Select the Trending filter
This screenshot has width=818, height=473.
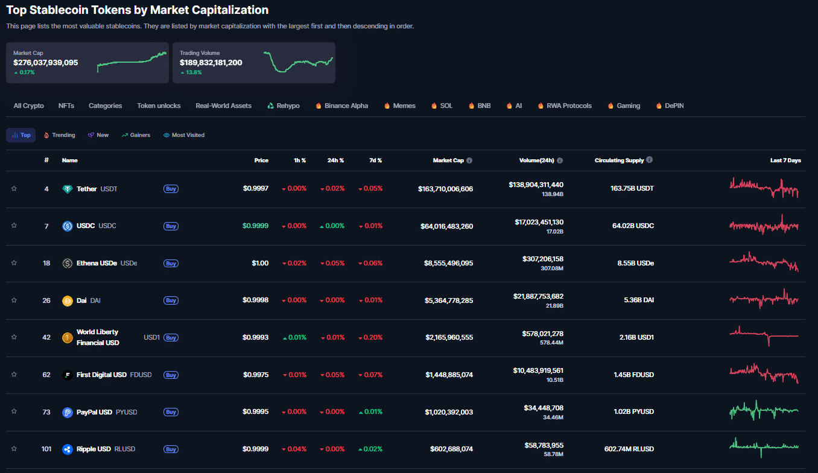point(59,135)
